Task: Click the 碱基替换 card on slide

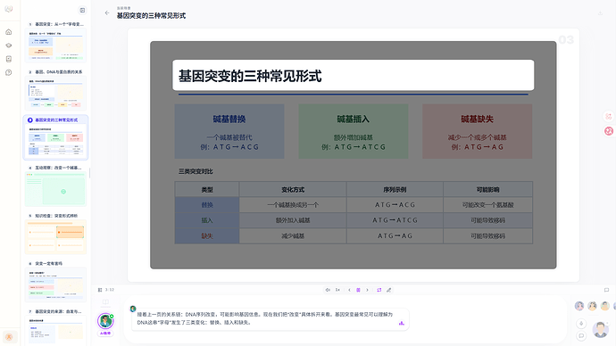Action: 229,131
